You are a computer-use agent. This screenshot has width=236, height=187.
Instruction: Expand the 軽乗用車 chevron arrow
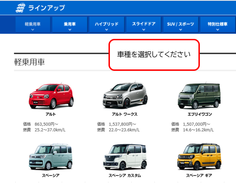tap(32, 30)
